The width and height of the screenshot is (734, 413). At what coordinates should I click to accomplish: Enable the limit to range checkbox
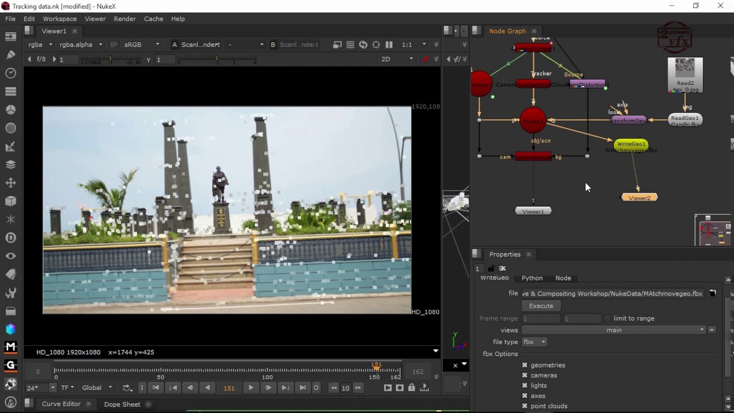(607, 318)
